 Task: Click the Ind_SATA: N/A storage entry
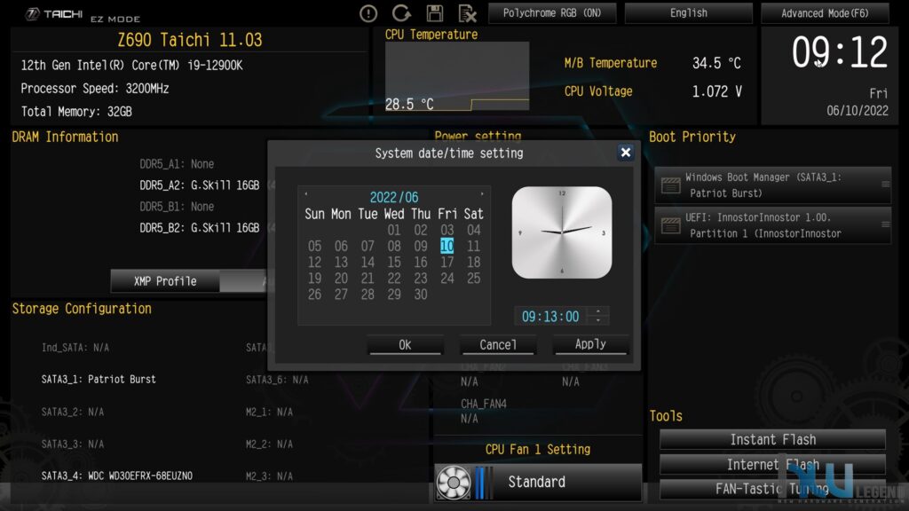(x=75, y=348)
